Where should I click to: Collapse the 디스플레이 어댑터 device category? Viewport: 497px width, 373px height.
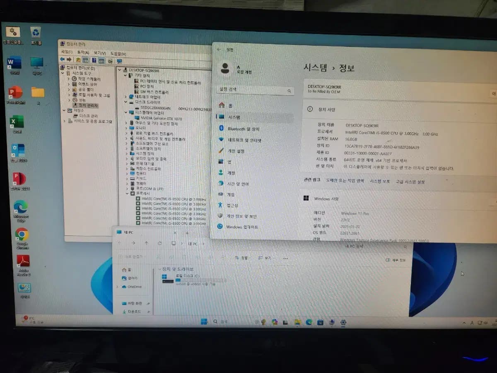[x=126, y=112]
